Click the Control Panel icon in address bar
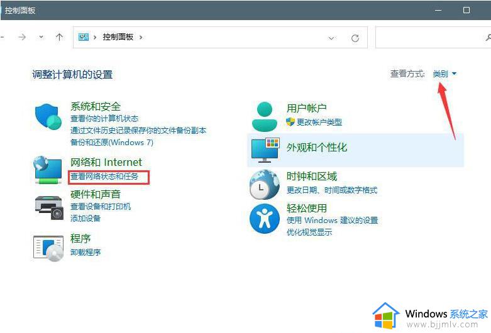The width and height of the screenshot is (491, 333). [x=83, y=37]
